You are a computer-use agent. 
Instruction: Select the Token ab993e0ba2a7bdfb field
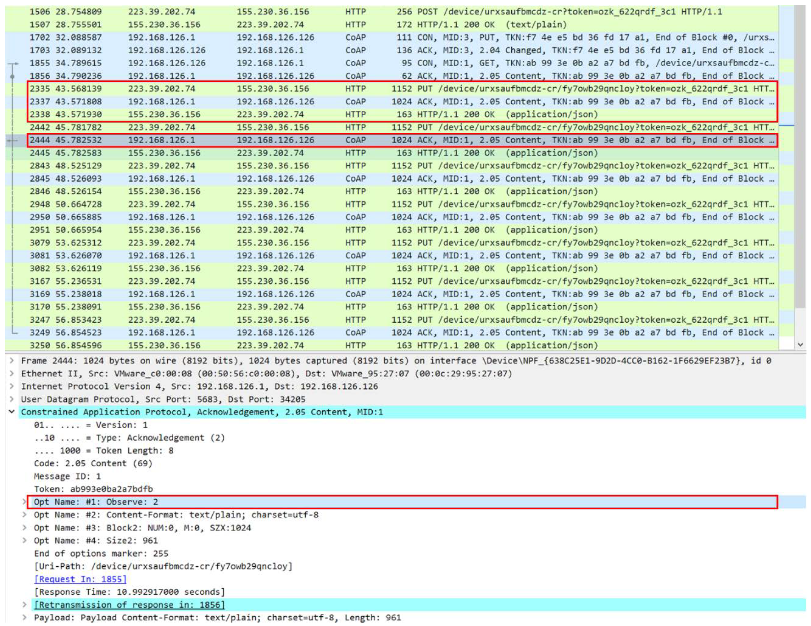pos(93,489)
